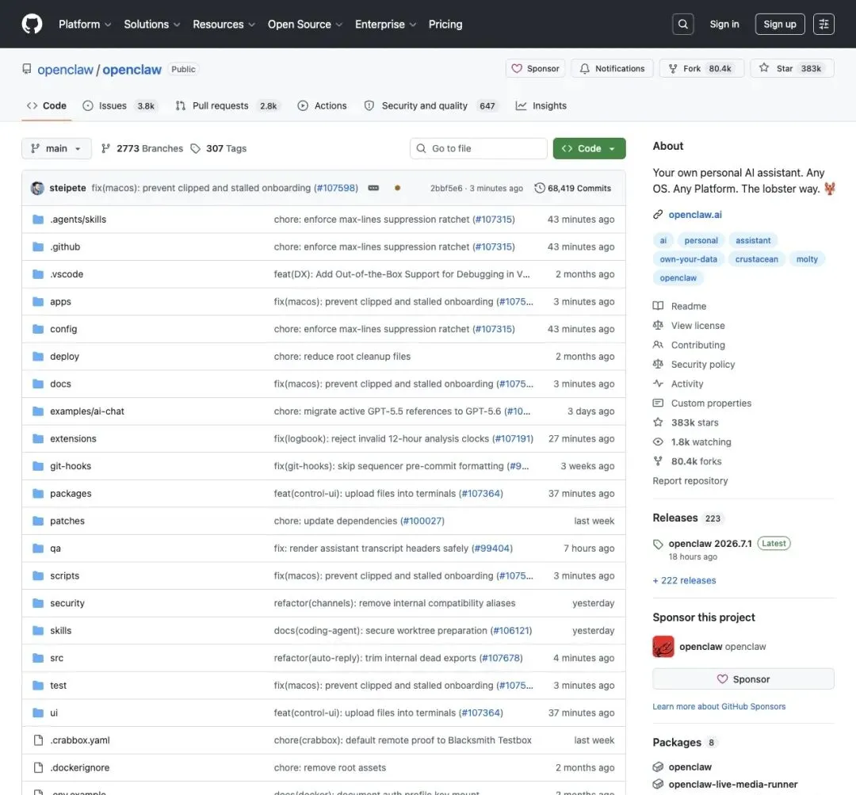The image size is (856, 795).
Task: Click the commit history clock icon
Action: 540,188
